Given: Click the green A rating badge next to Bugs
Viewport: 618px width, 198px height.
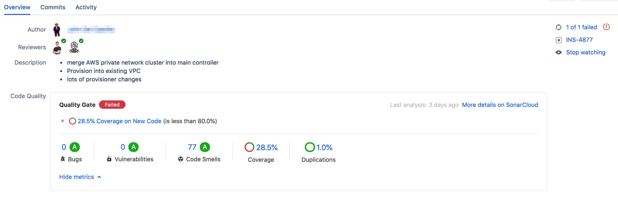Looking at the screenshot, I should pos(75,147).
